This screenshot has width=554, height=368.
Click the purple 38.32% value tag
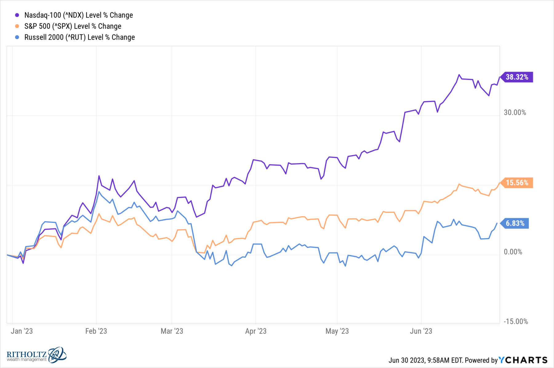coord(517,77)
